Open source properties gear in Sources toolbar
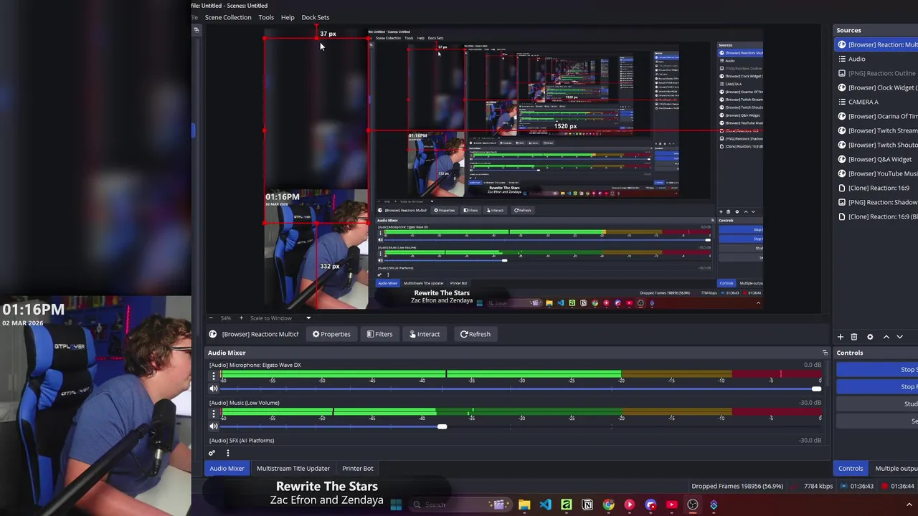918x516 pixels. (870, 337)
